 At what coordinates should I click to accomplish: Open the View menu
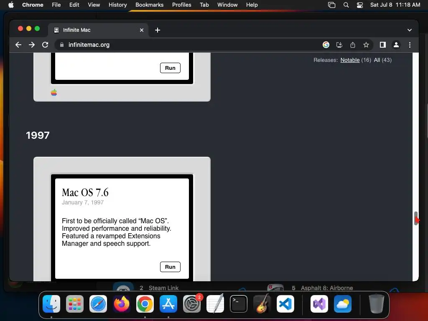click(x=94, y=5)
